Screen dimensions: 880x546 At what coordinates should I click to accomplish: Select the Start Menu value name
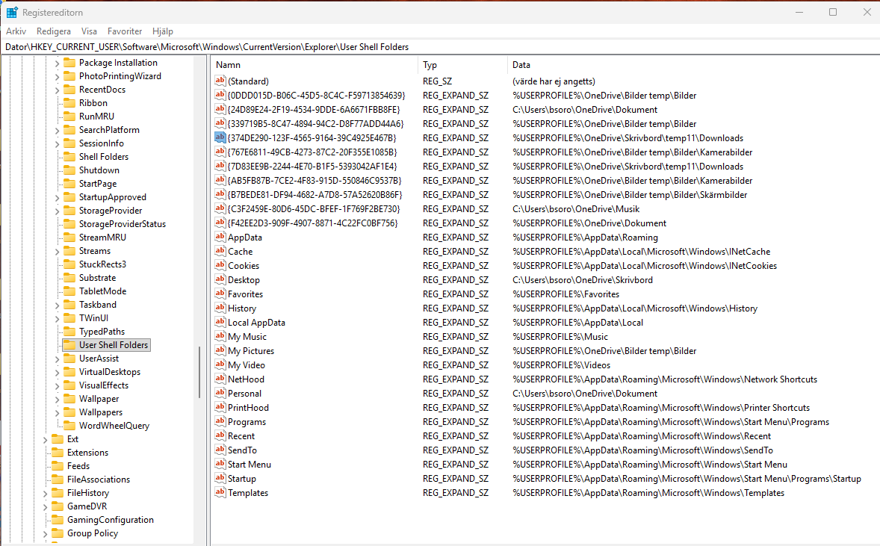click(250, 464)
